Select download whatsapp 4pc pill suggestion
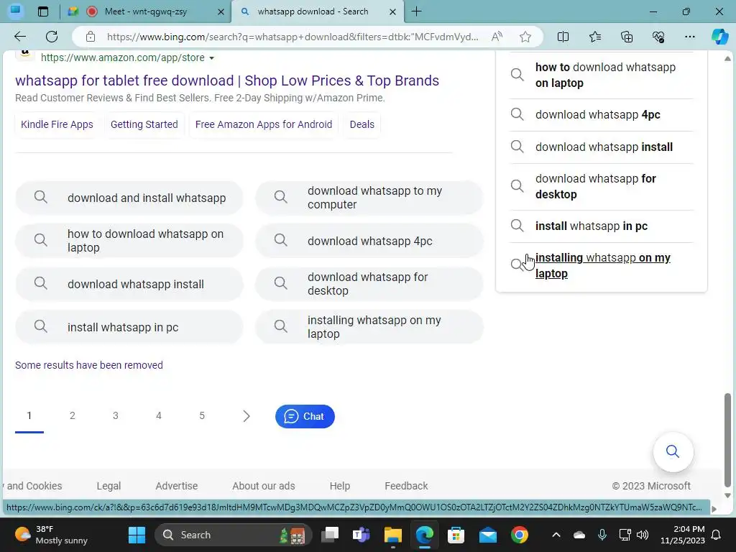Image resolution: width=736 pixels, height=552 pixels. (369, 241)
